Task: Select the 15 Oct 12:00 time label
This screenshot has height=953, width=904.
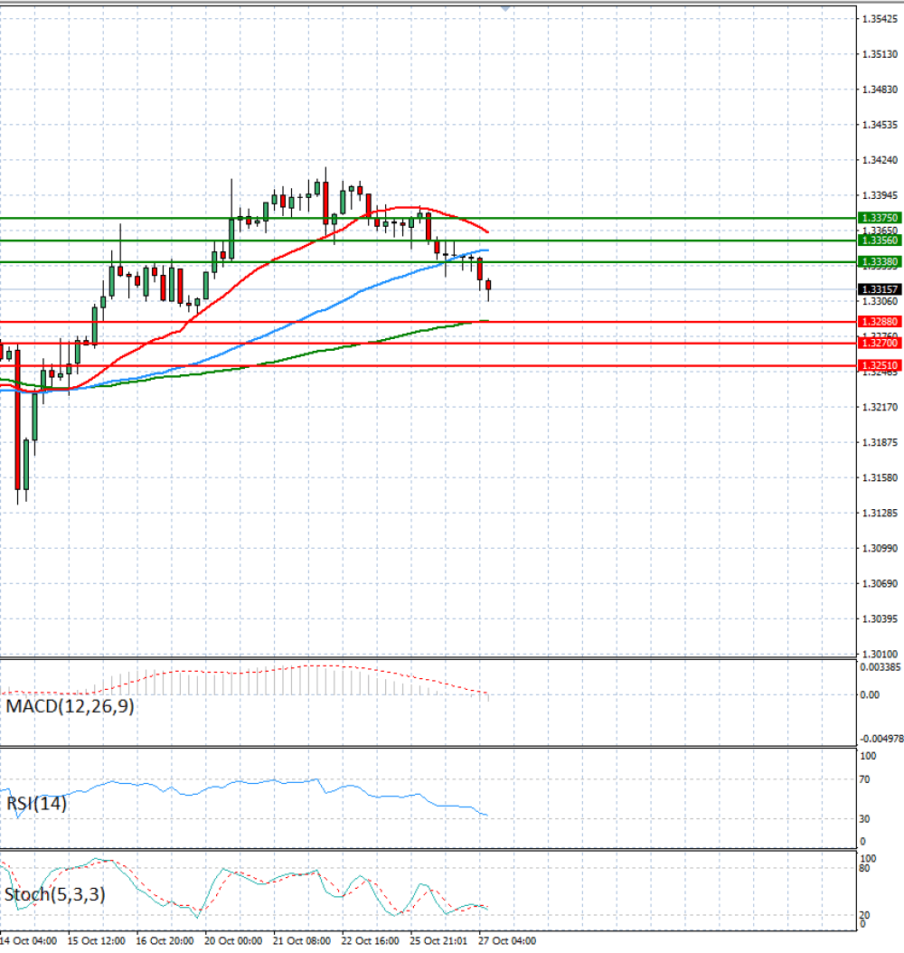Action: 97,941
